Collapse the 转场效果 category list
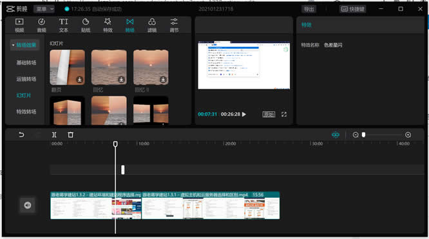This screenshot has width=429, height=239. pos(24,45)
